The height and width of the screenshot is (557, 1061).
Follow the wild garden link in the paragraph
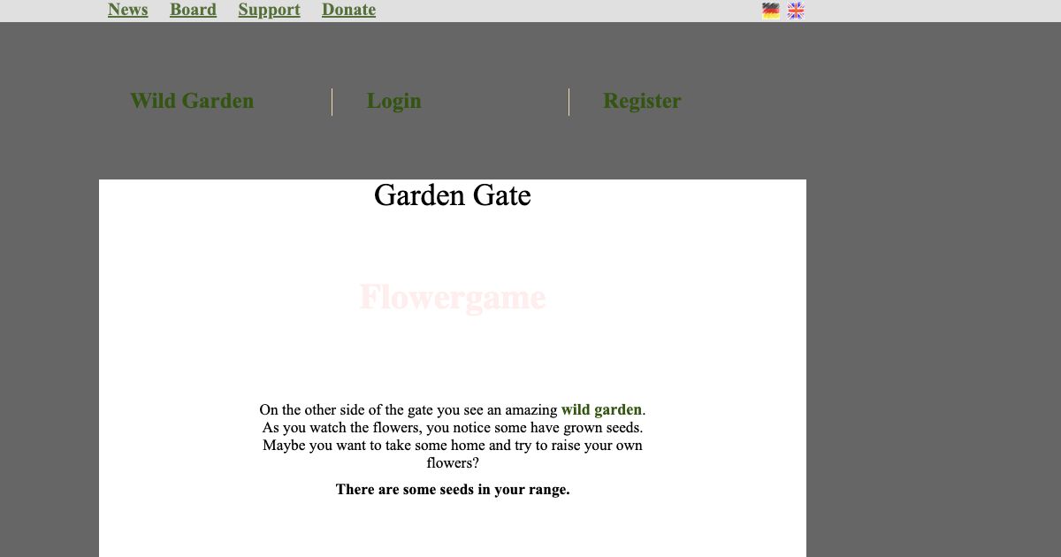tap(601, 409)
